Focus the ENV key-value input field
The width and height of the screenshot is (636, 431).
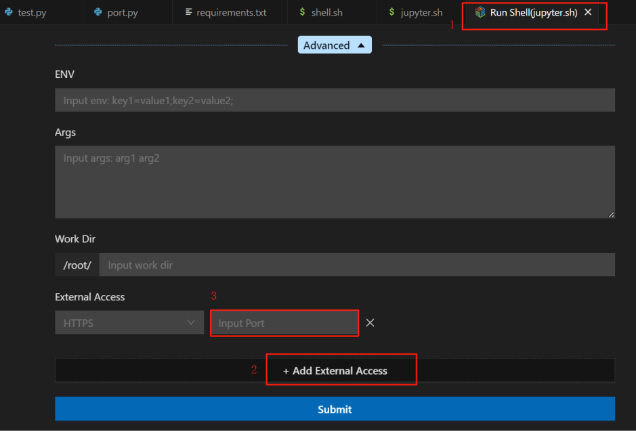pyautogui.click(x=335, y=100)
